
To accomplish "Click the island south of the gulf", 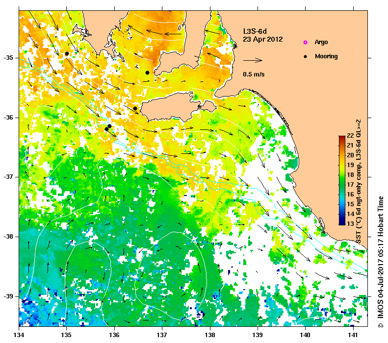I will pos(178,107).
